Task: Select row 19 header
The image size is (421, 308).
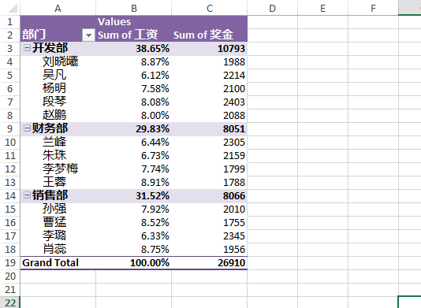Action: 10,262
